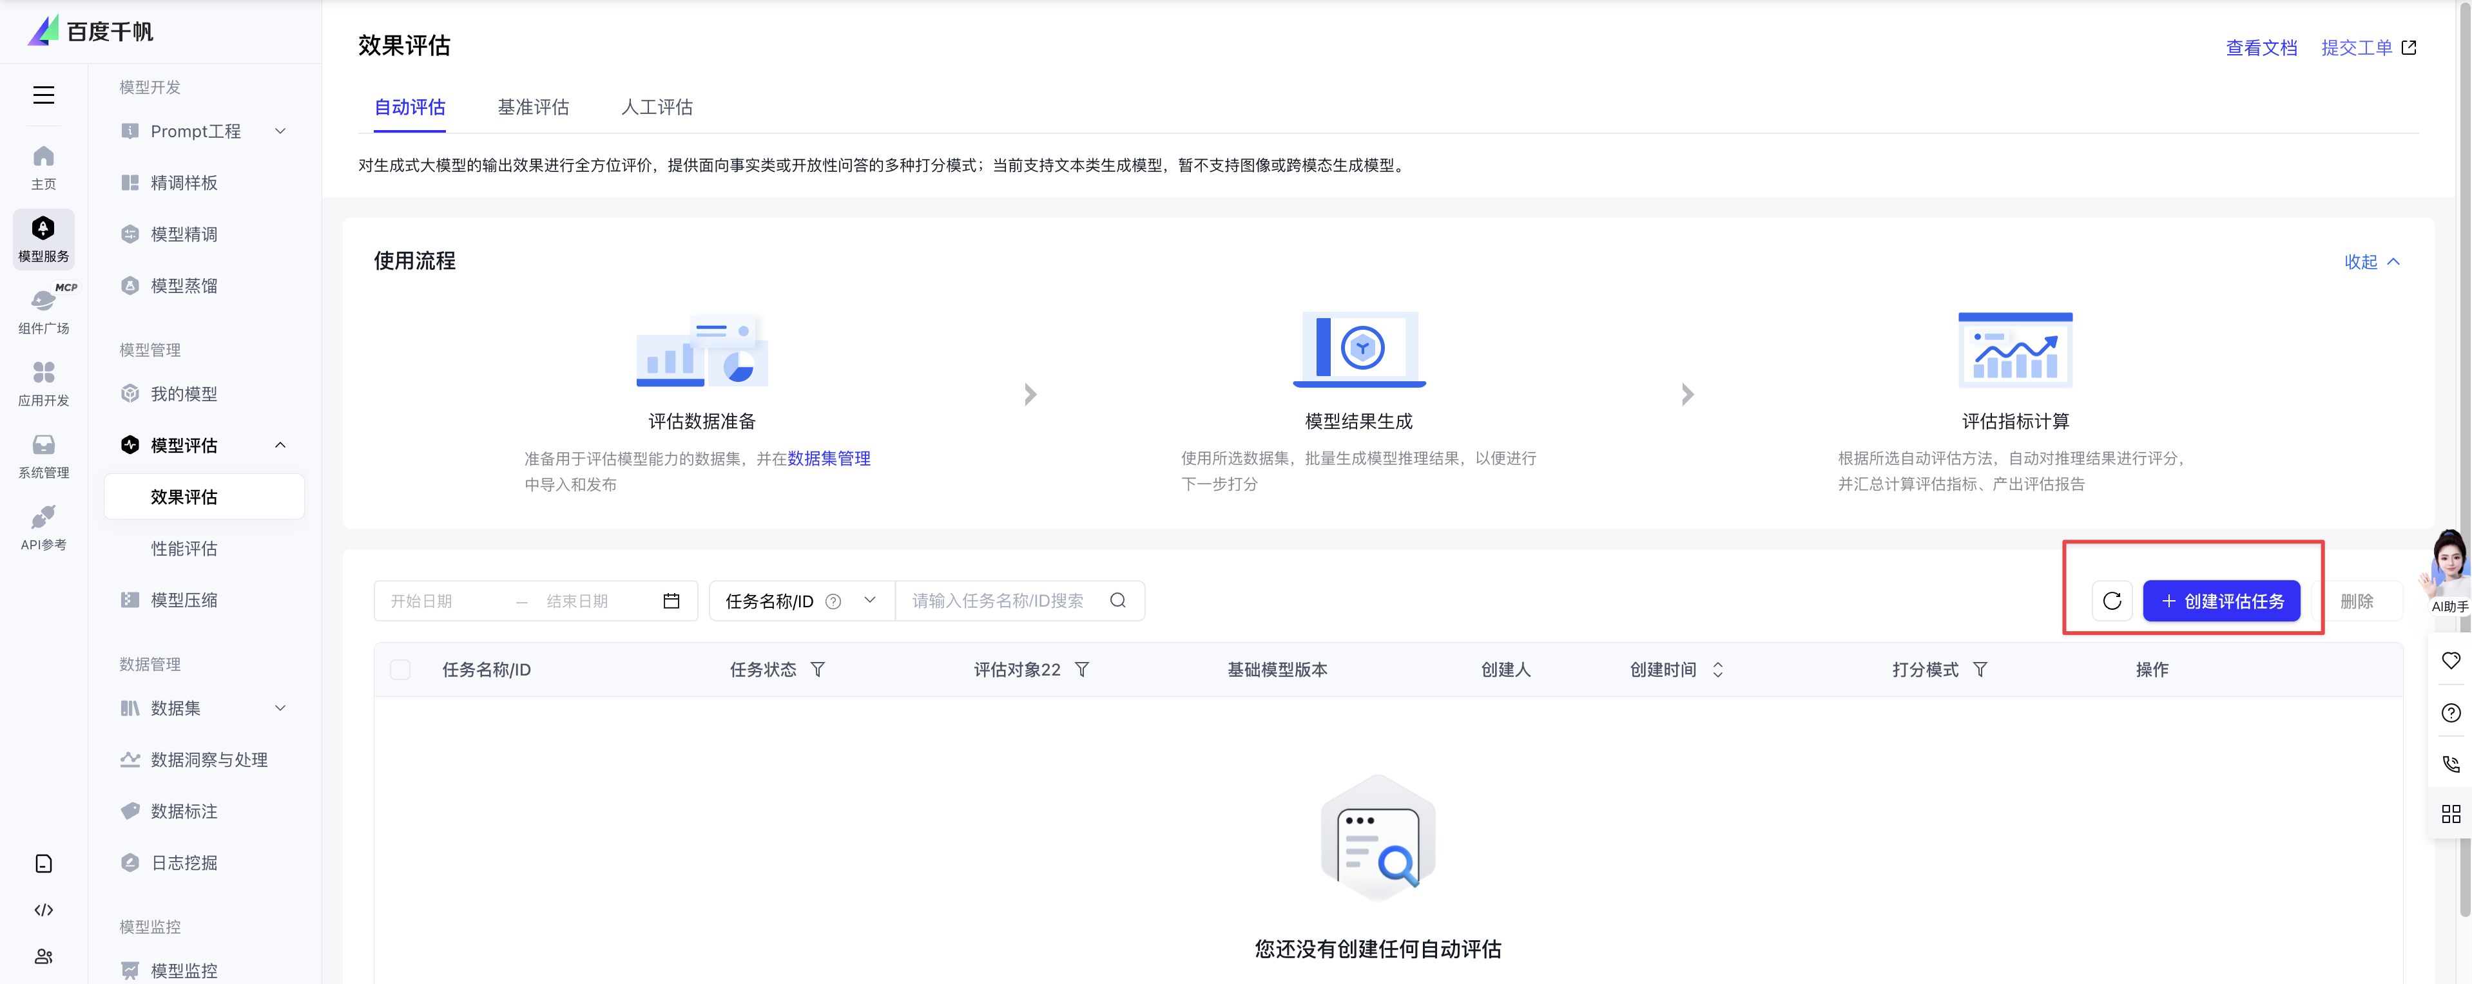The image size is (2472, 984).
Task: Switch to the 基准评估 tab
Action: pos(532,108)
